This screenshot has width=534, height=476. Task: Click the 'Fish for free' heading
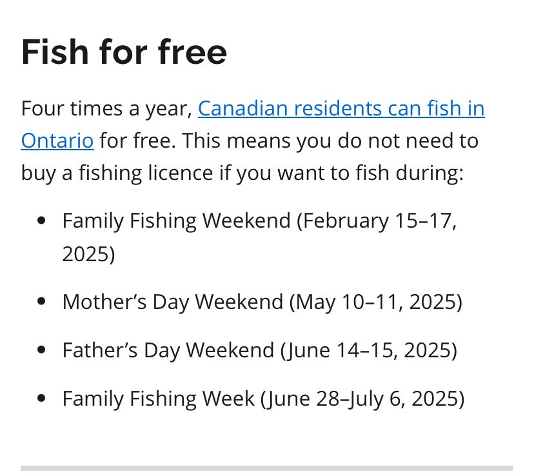[x=124, y=52]
